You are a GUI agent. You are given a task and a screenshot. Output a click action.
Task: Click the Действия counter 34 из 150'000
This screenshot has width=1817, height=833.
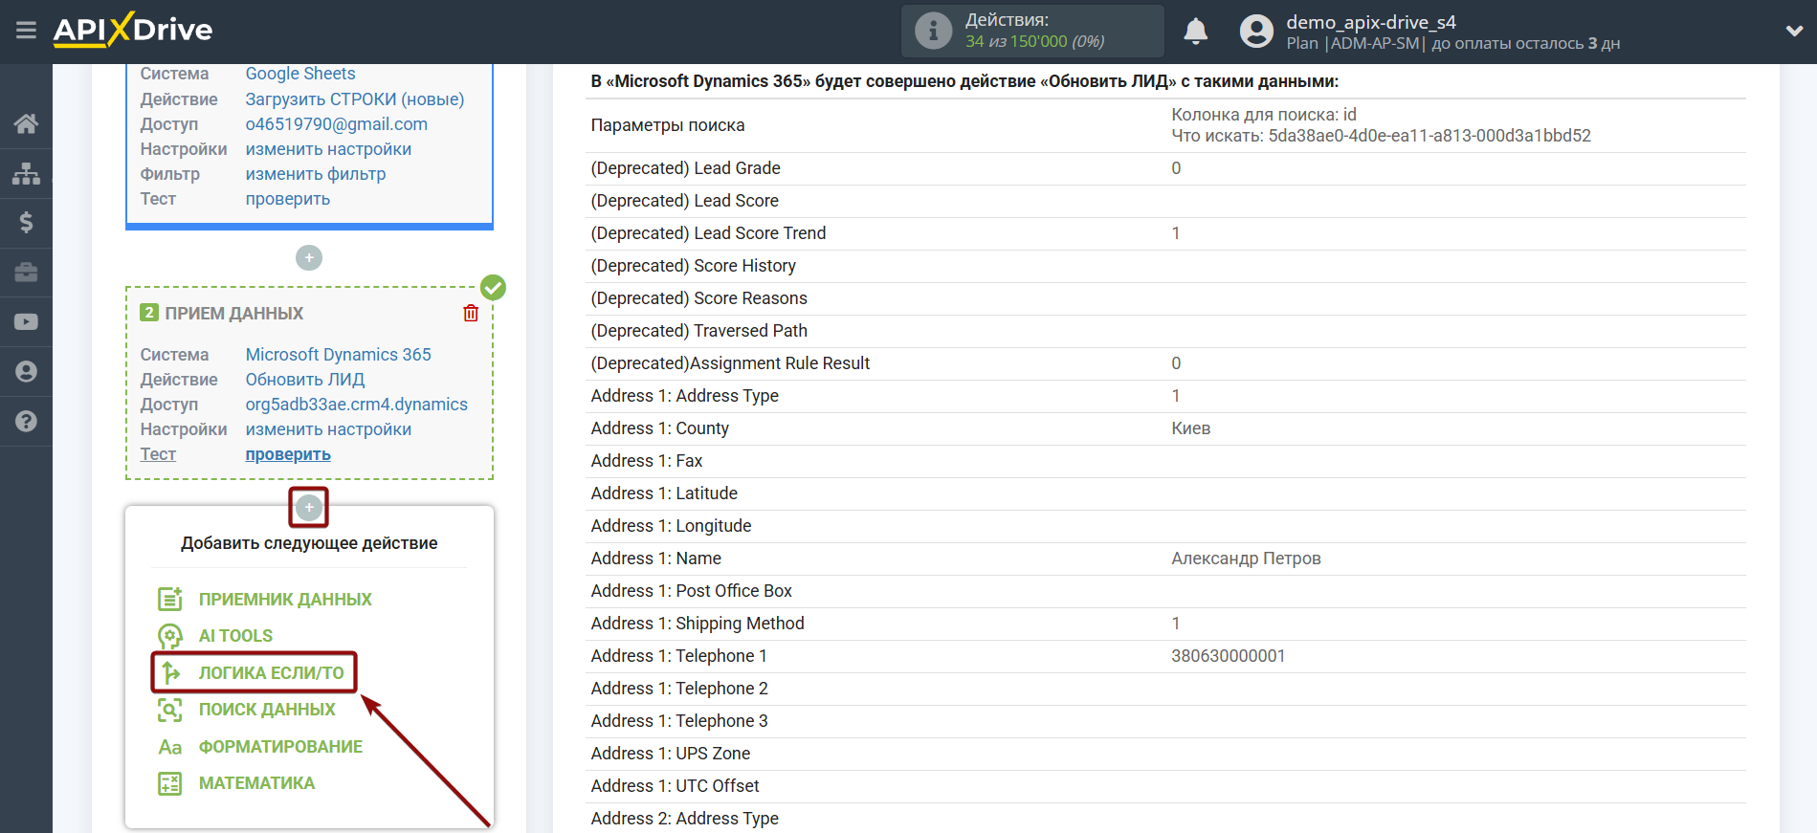[1034, 42]
